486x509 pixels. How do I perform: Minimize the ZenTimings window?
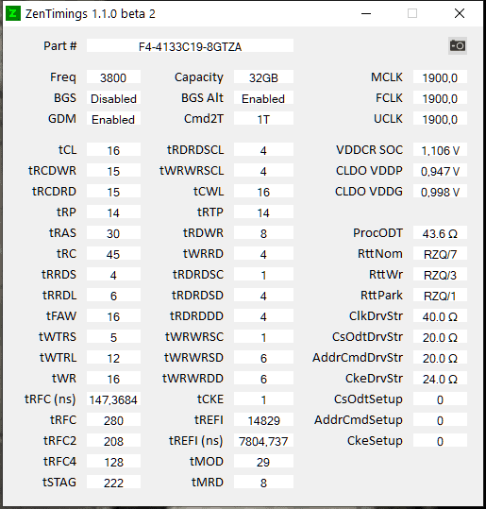[366, 13]
